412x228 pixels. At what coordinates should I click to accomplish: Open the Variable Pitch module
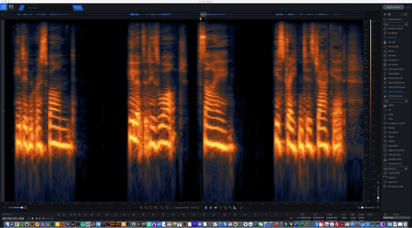pos(395,159)
